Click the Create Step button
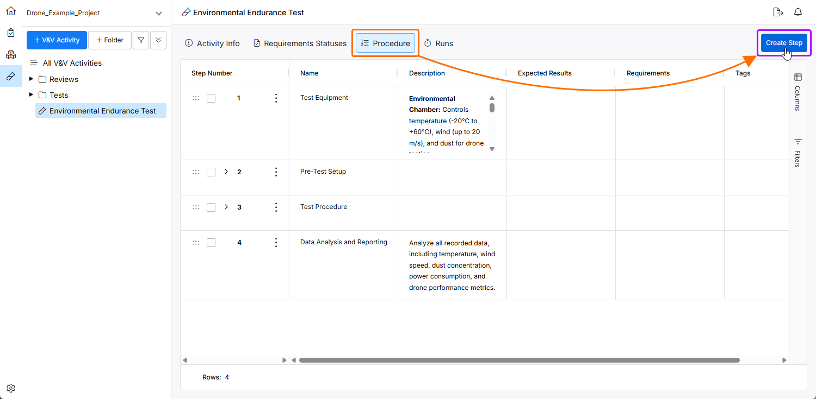 pos(783,43)
